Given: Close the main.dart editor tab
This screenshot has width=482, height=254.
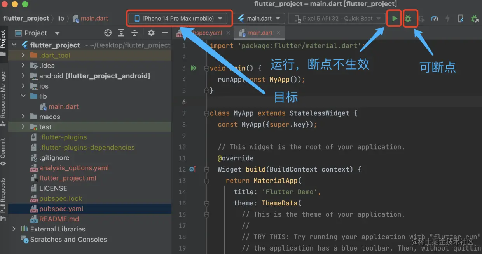Looking at the screenshot, I should coord(279,33).
